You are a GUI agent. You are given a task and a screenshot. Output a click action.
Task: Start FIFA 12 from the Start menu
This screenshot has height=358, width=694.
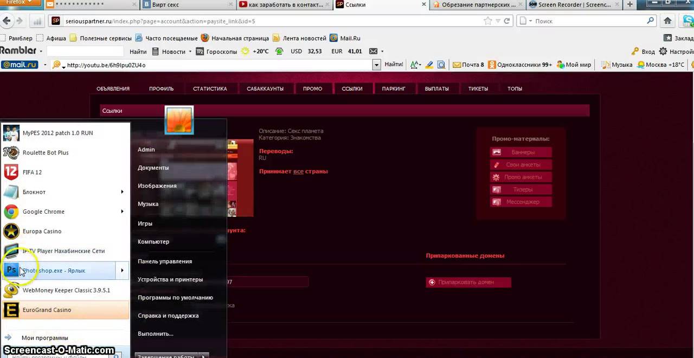[65, 172]
